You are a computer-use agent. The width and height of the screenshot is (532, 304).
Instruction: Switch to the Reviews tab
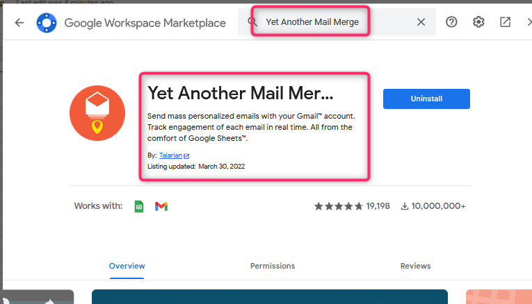[x=416, y=266]
